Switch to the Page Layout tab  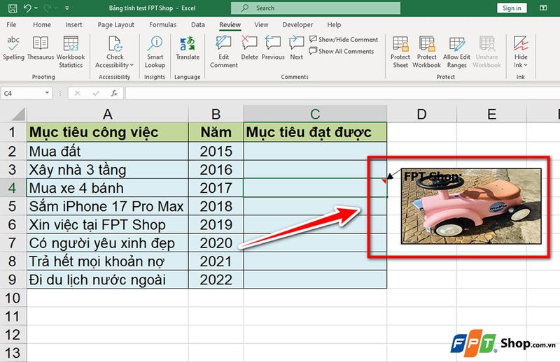point(115,24)
